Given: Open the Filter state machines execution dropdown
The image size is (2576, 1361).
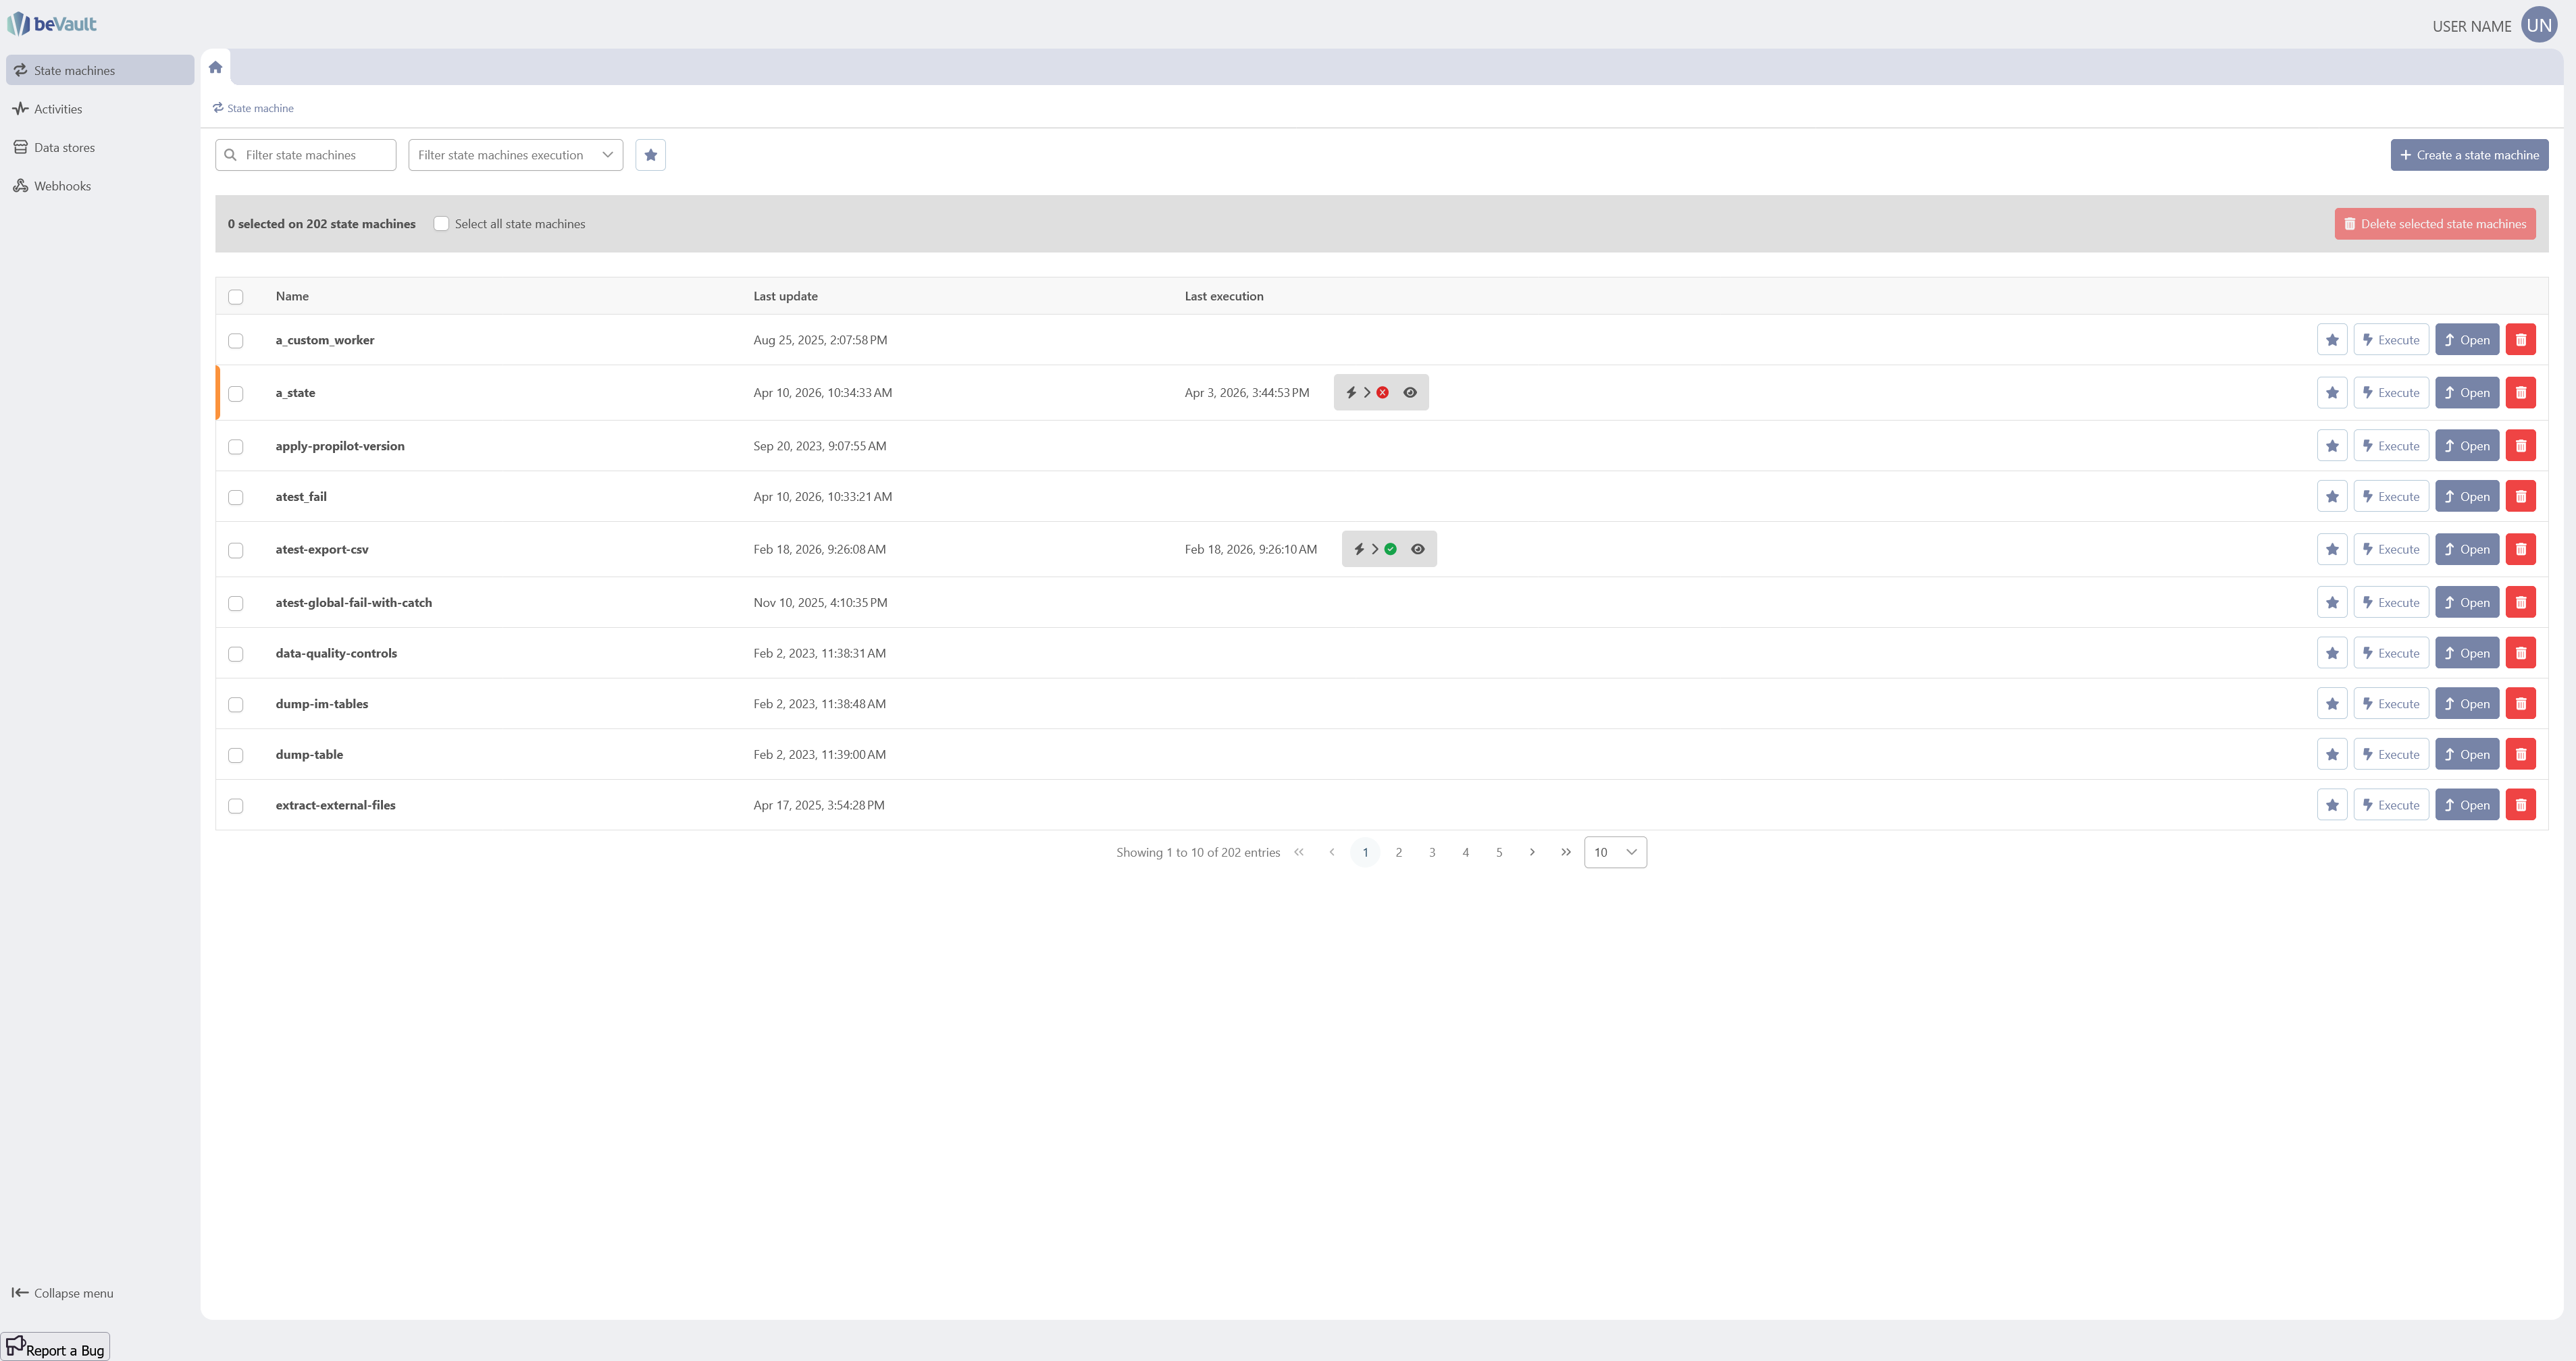Looking at the screenshot, I should click(x=515, y=155).
